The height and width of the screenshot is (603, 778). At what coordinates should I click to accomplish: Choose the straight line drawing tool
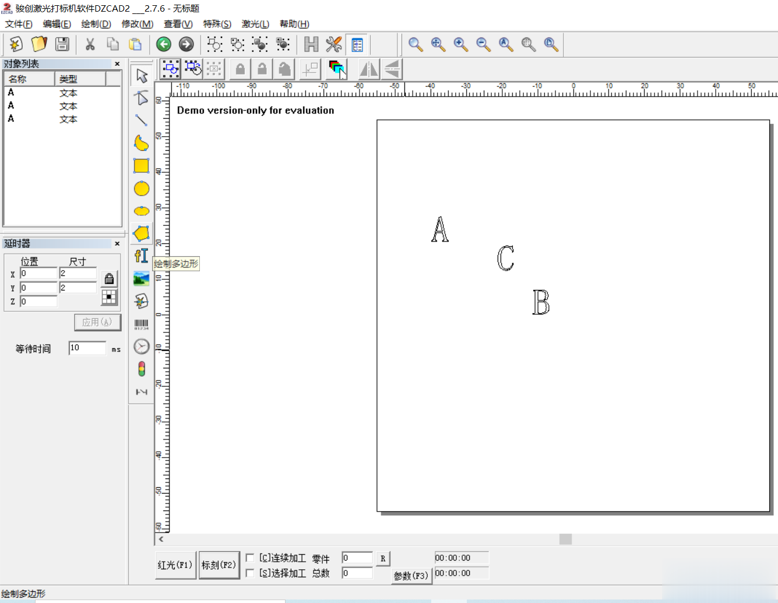tap(142, 120)
